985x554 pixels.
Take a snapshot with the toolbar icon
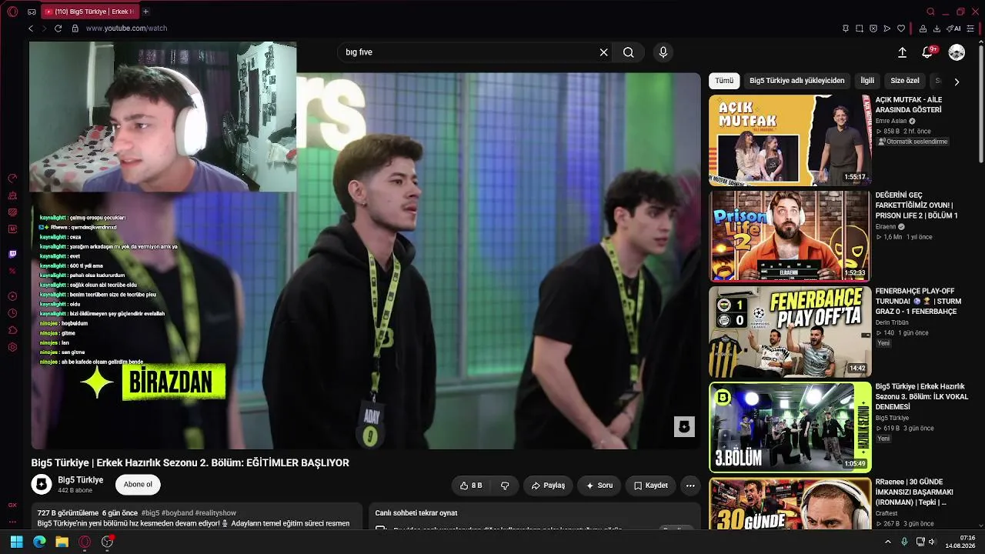point(860,28)
